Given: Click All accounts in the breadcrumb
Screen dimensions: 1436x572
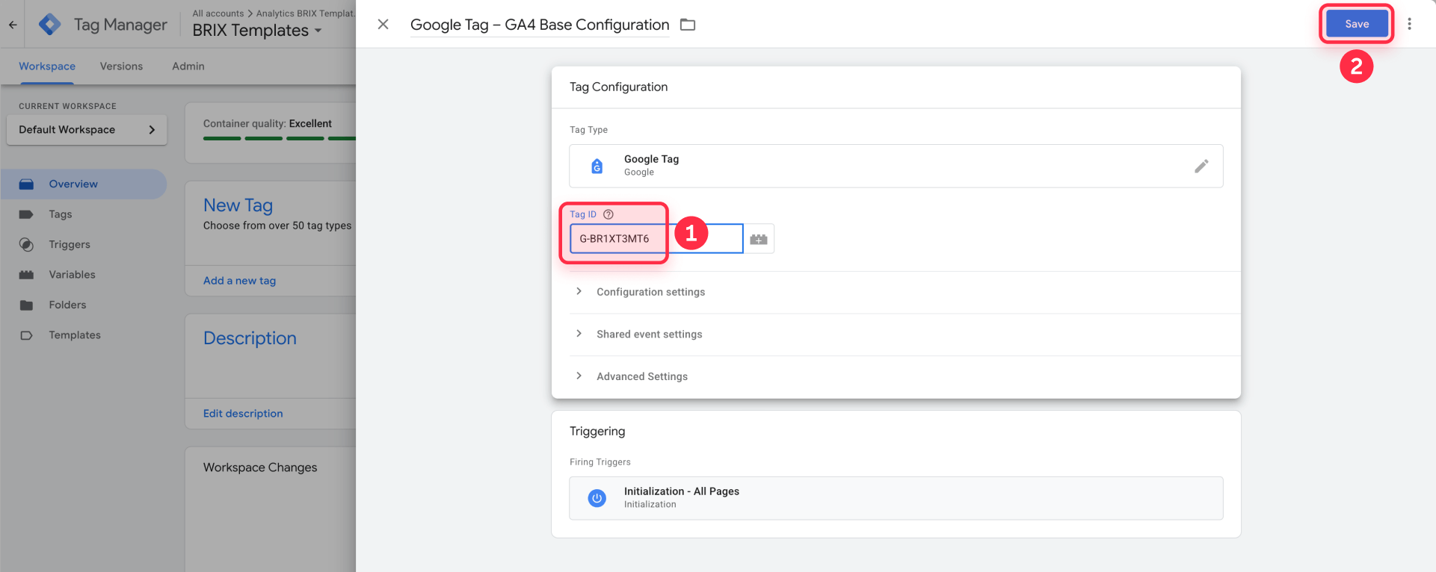Looking at the screenshot, I should tap(218, 13).
